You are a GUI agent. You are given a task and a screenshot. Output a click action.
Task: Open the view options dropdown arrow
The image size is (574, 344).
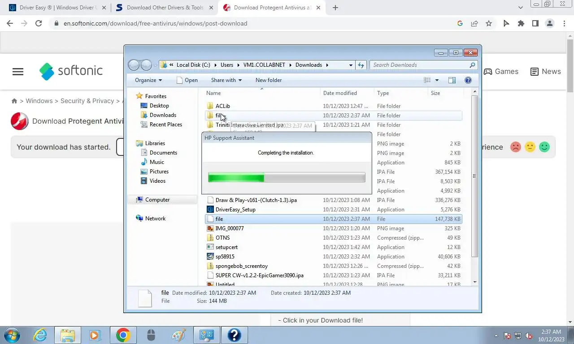click(x=437, y=80)
